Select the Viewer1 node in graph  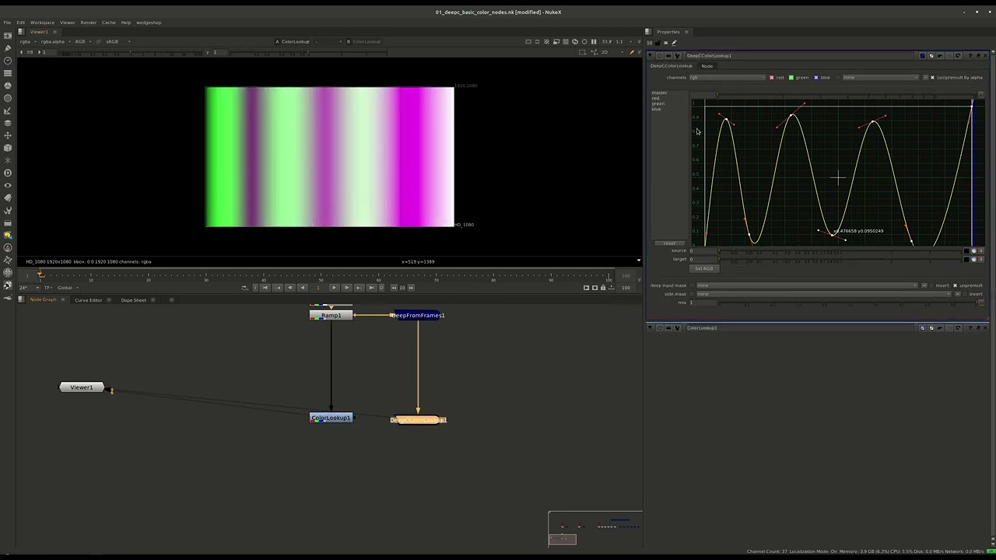pyautogui.click(x=82, y=387)
